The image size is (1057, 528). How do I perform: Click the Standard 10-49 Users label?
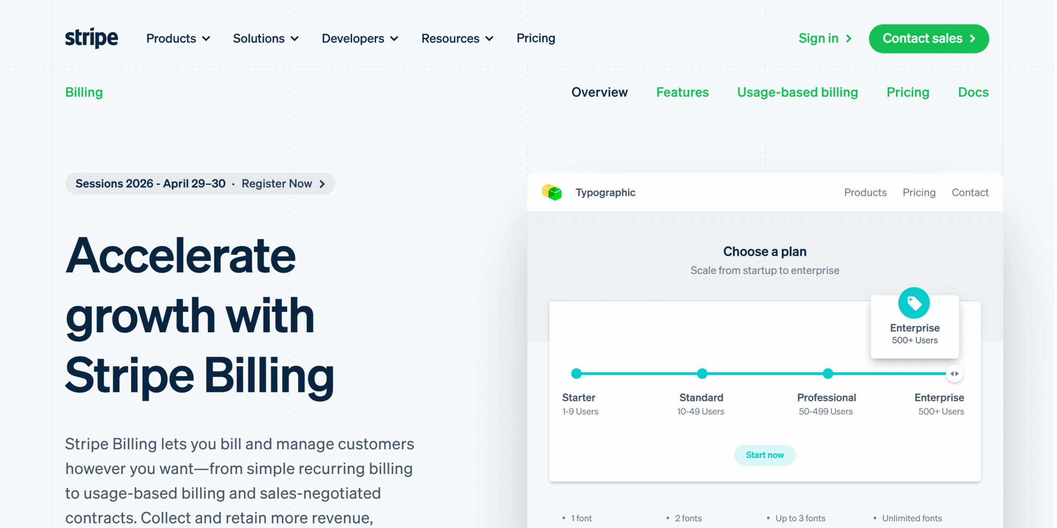coord(701,404)
